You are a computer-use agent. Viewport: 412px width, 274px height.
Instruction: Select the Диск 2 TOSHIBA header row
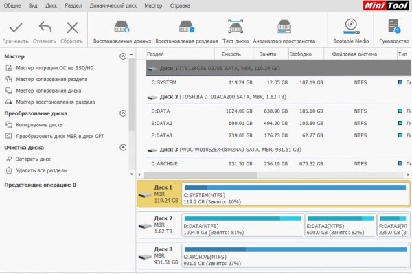(x=279, y=97)
